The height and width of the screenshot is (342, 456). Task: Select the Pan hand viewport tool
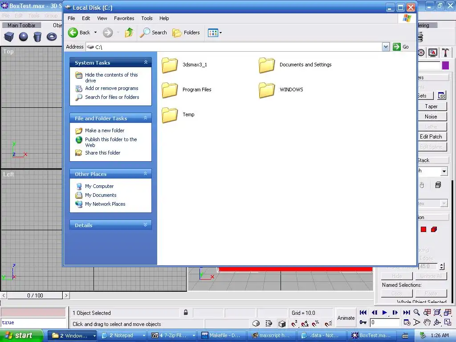tap(427, 322)
